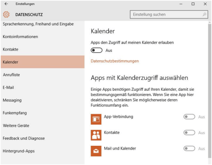Click the Mail und Kalender envelope icon
The image size is (212, 165).
(x=96, y=151)
